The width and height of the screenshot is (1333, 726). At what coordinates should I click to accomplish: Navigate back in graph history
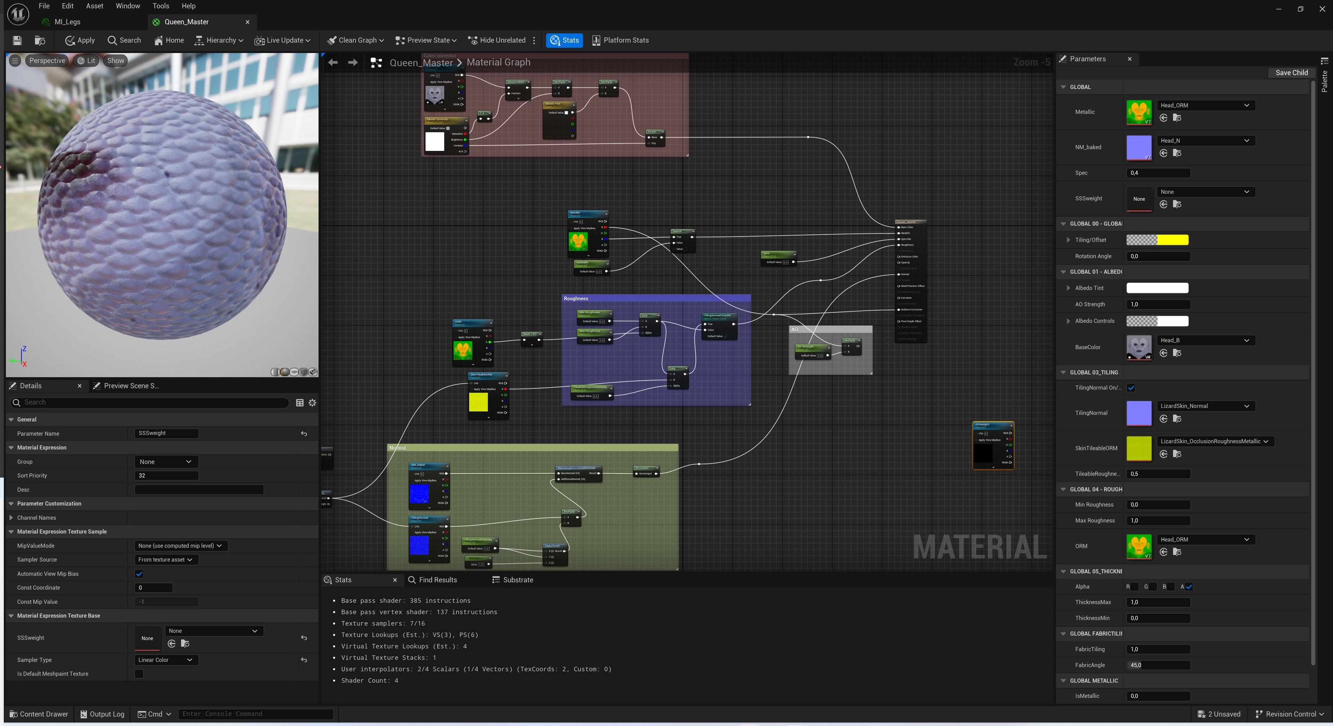click(x=333, y=62)
